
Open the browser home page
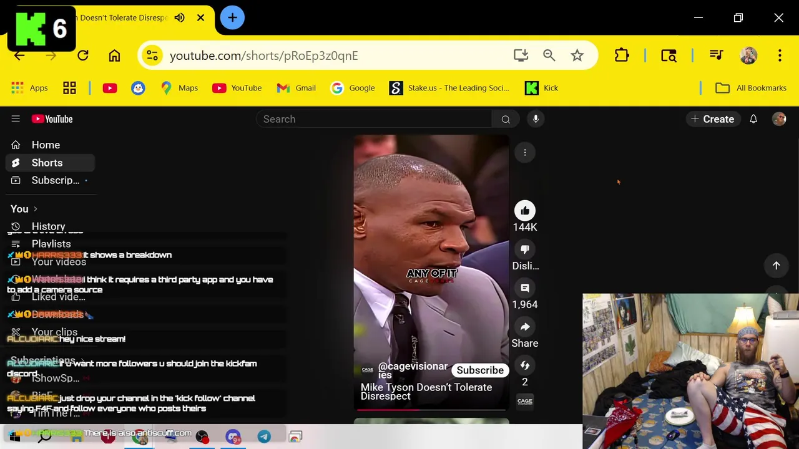pyautogui.click(x=114, y=56)
